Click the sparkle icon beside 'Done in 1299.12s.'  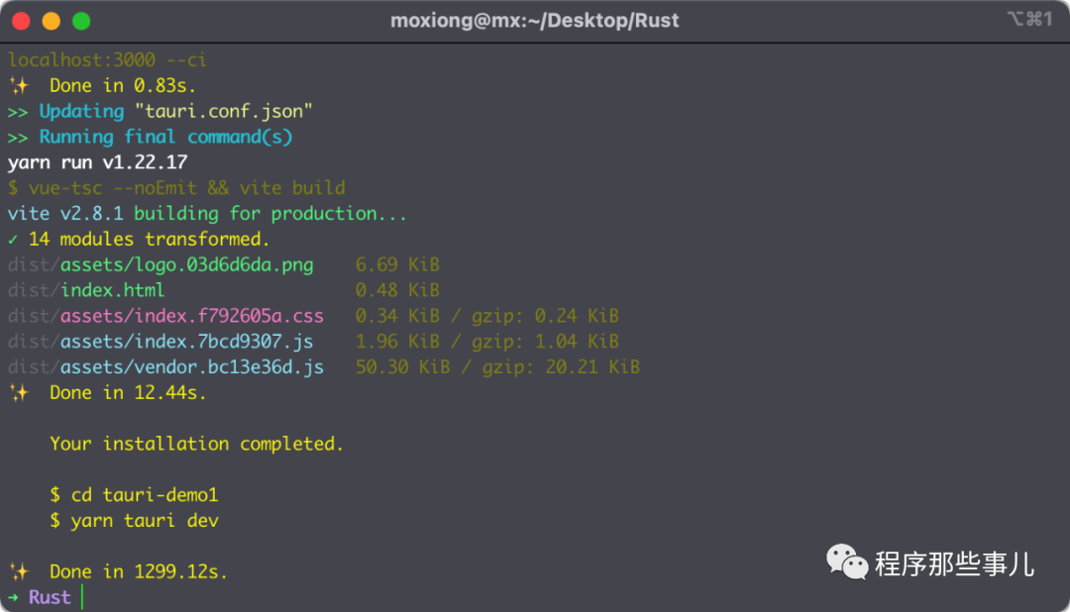pos(19,571)
